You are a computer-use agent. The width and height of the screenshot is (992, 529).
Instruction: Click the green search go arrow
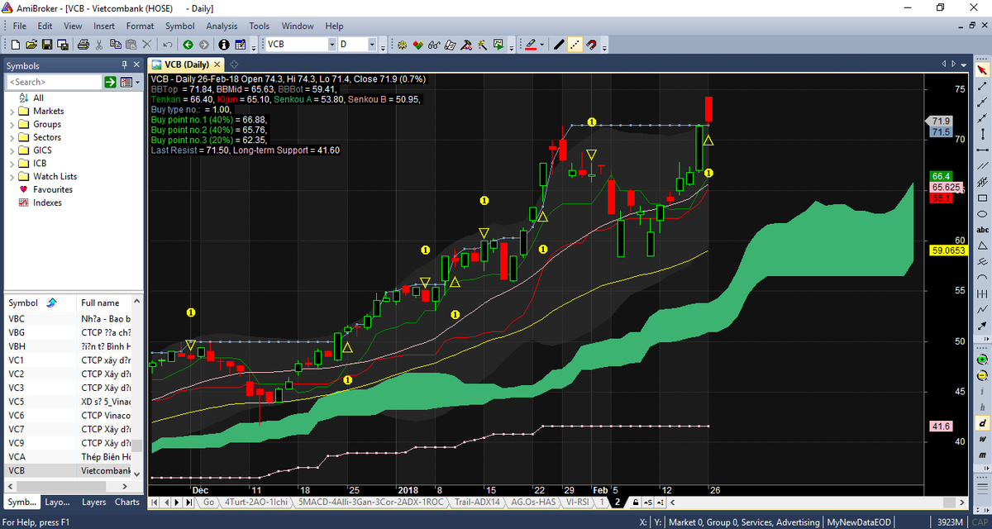(x=110, y=82)
